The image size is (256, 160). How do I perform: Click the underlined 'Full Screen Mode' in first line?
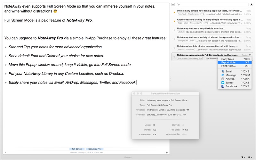61,6
